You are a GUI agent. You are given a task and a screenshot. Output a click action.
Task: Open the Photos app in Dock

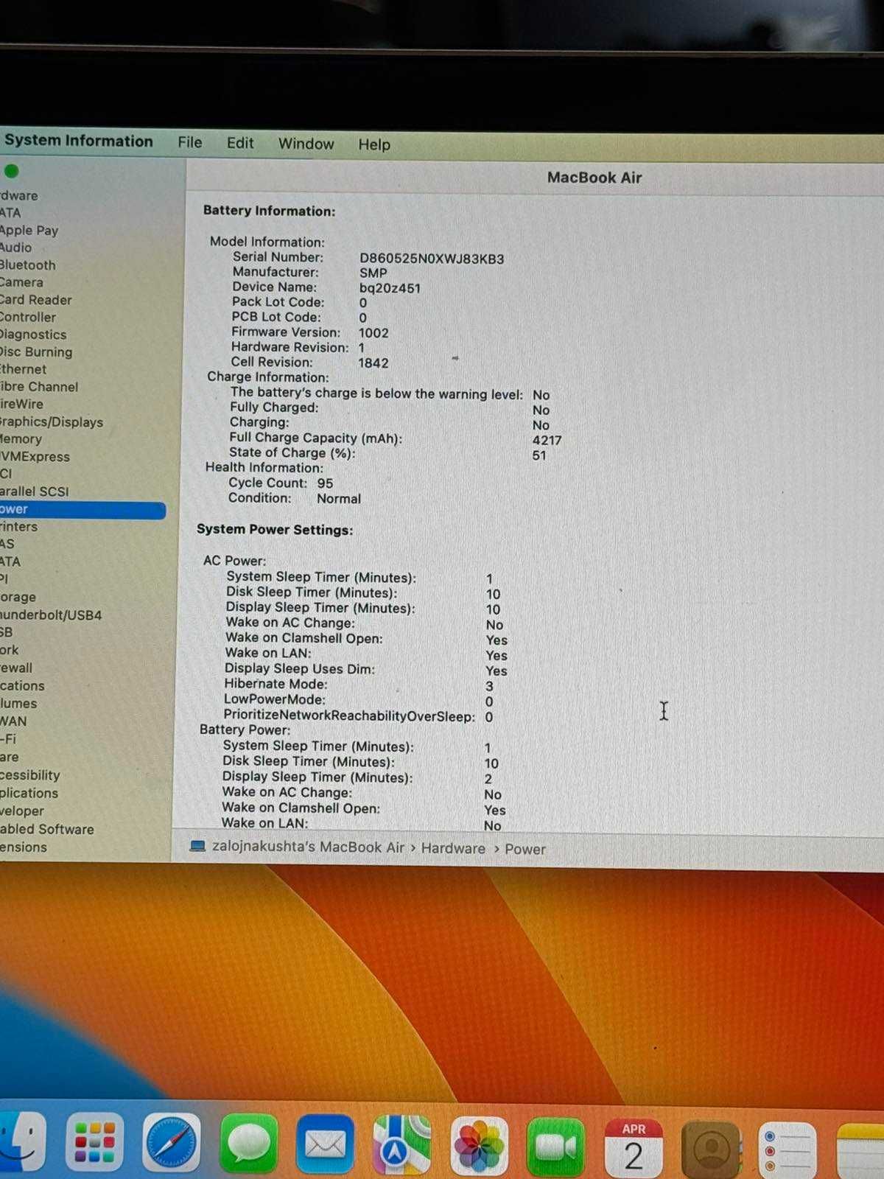tap(480, 1146)
